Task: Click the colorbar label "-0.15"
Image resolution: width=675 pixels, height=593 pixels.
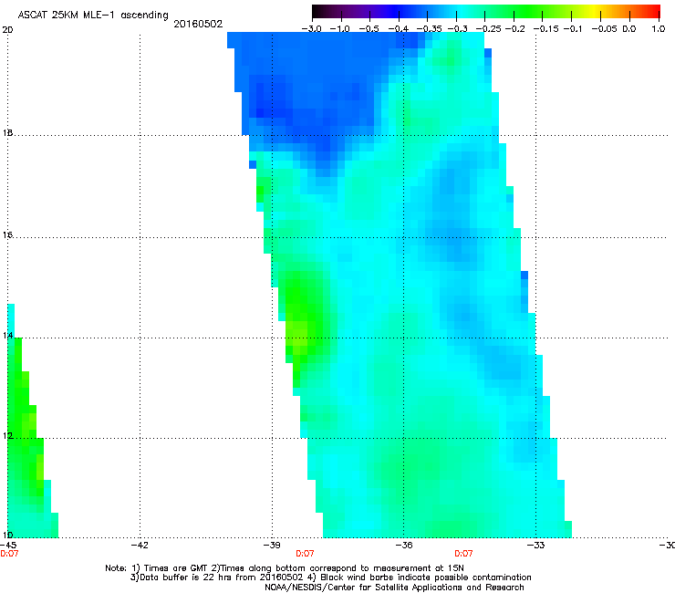Action: point(545,29)
